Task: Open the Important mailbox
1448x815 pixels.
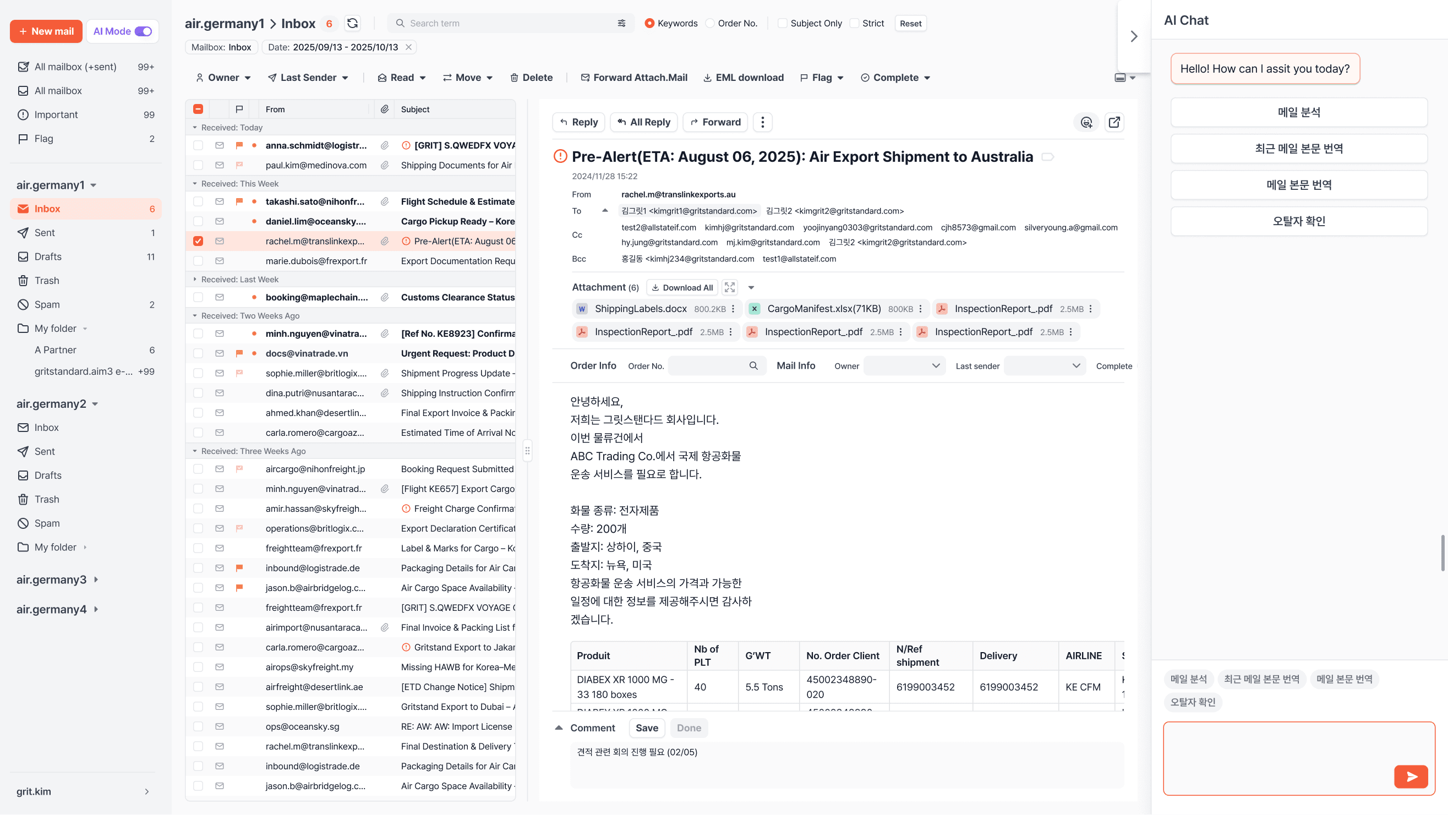Action: [56, 114]
